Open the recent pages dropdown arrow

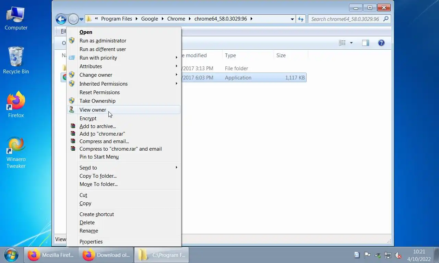click(82, 19)
